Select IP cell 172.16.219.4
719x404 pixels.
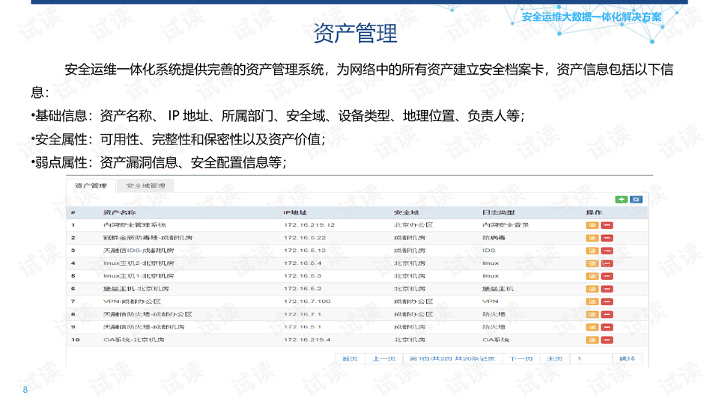tap(307, 340)
